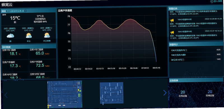Click the 报警信息 panel header

[195, 8]
